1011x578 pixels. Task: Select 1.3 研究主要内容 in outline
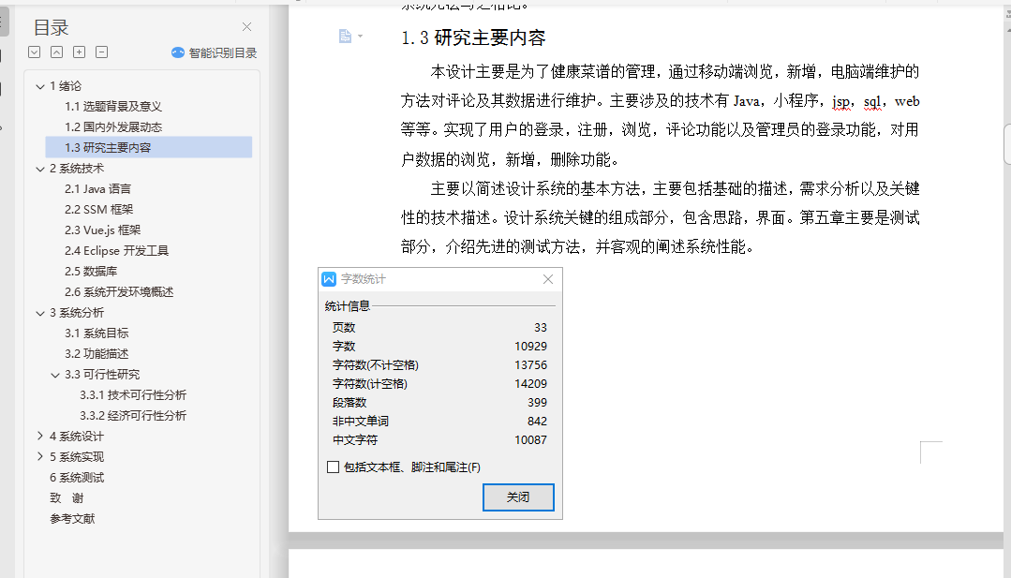[149, 148]
